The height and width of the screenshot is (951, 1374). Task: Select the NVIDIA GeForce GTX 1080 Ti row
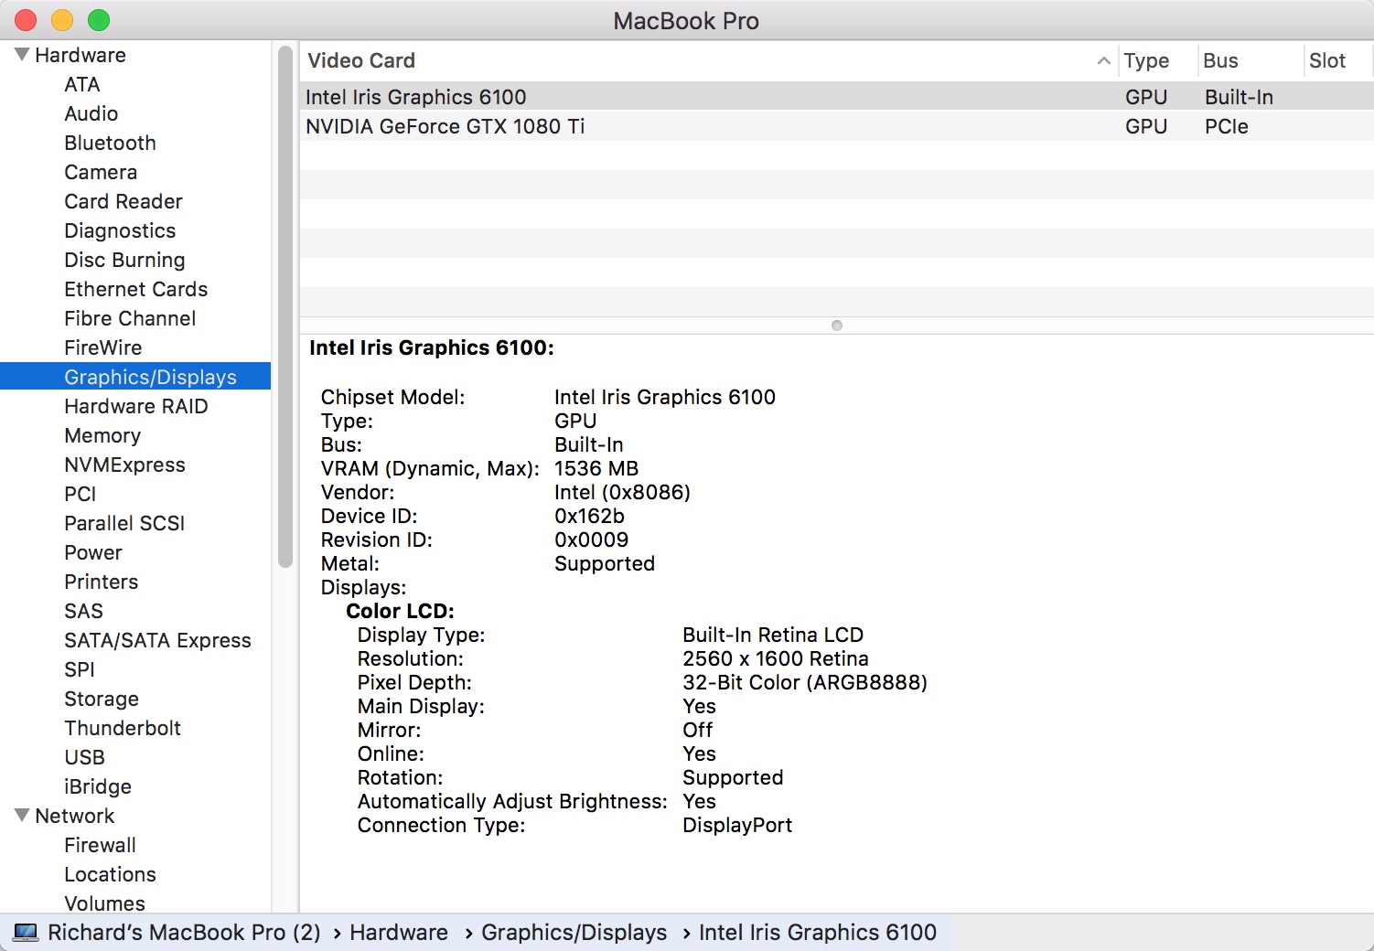point(836,126)
